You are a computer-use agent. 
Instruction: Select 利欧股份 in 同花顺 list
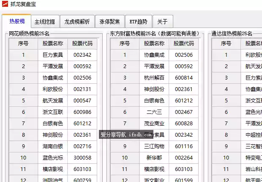[53, 89]
